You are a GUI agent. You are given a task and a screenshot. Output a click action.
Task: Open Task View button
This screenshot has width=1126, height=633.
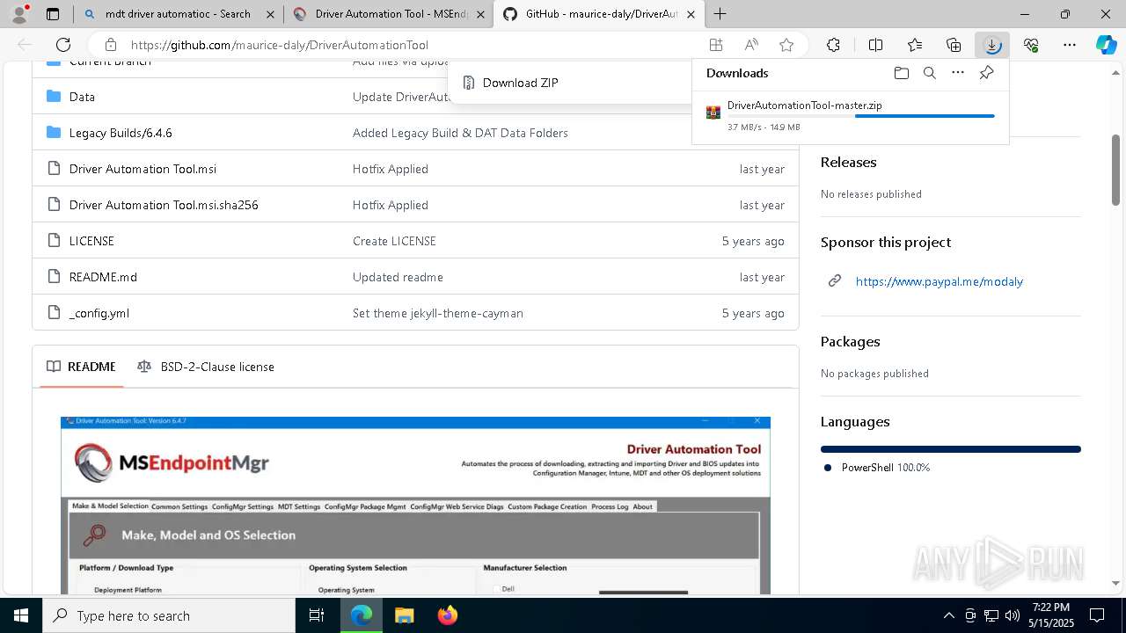317,615
